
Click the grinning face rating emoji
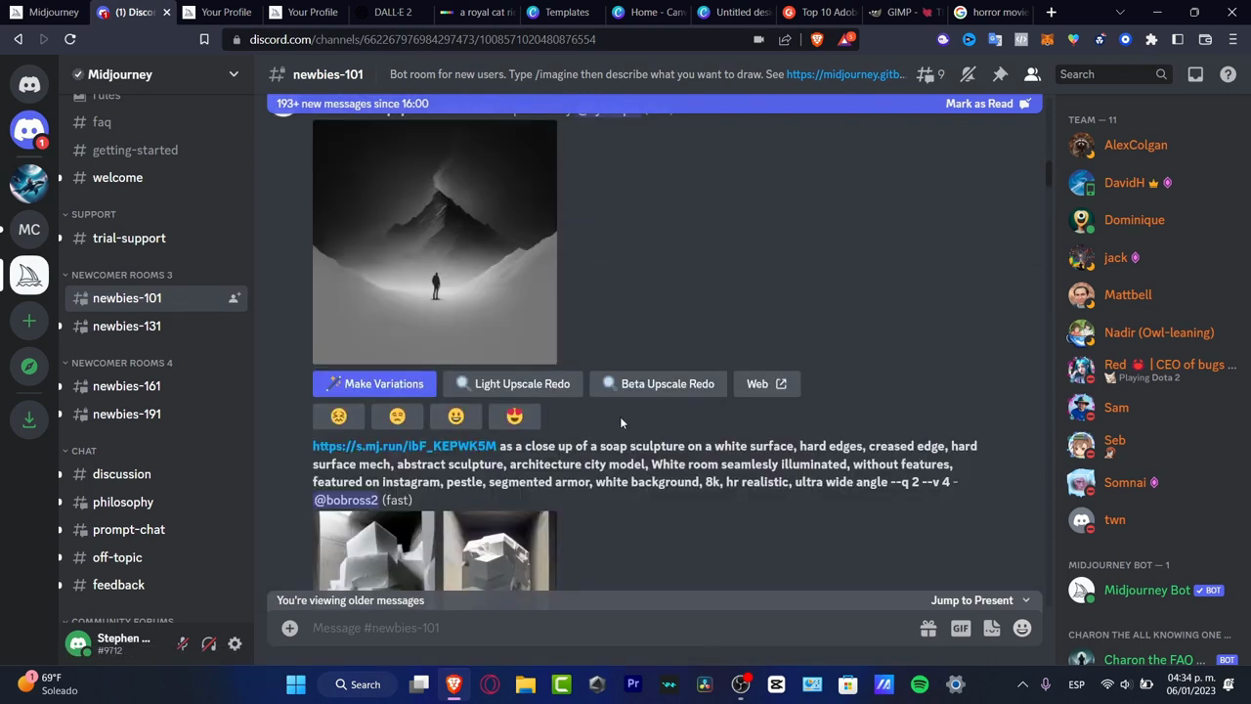[x=455, y=417]
